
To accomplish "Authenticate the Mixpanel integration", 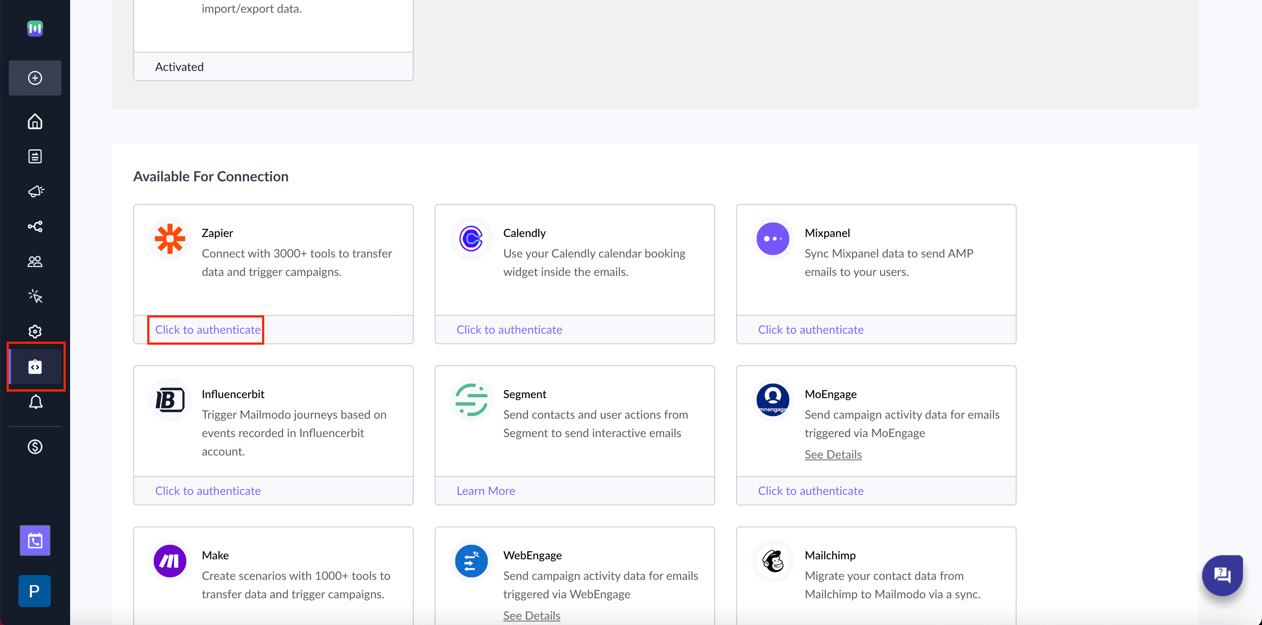I will click(810, 329).
